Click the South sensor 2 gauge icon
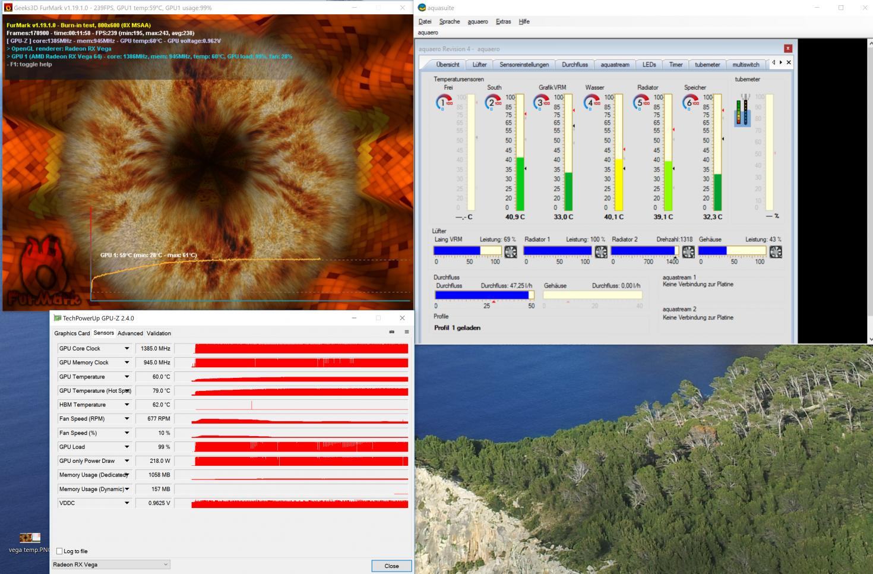The height and width of the screenshot is (574, 873). click(494, 102)
